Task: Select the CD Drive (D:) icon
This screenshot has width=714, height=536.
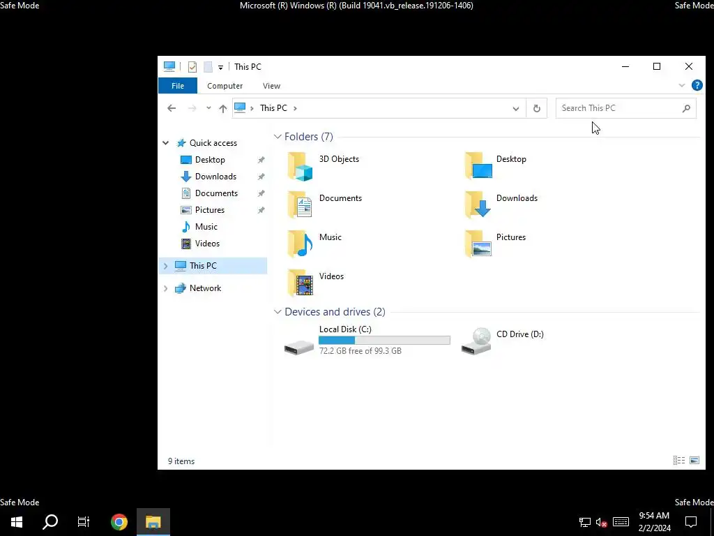Action: [x=476, y=341]
